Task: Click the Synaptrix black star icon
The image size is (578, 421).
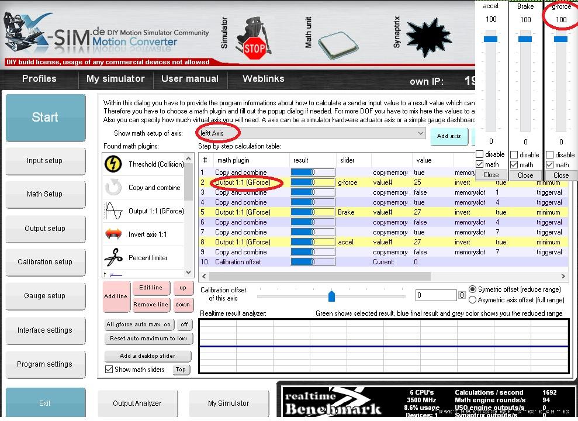Action: (x=429, y=38)
